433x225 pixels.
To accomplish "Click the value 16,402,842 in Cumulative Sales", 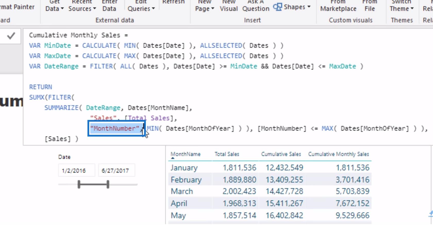I will tap(284, 215).
